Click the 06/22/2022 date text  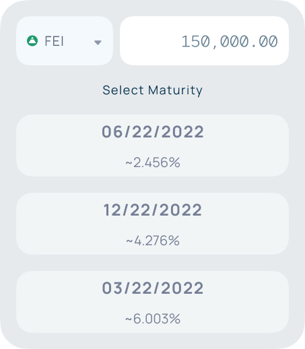click(153, 131)
